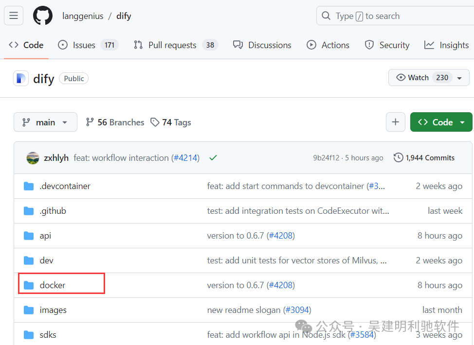Screen dimensions: 474x345
Task: Open the main branch selector dropdown
Action: (x=45, y=122)
